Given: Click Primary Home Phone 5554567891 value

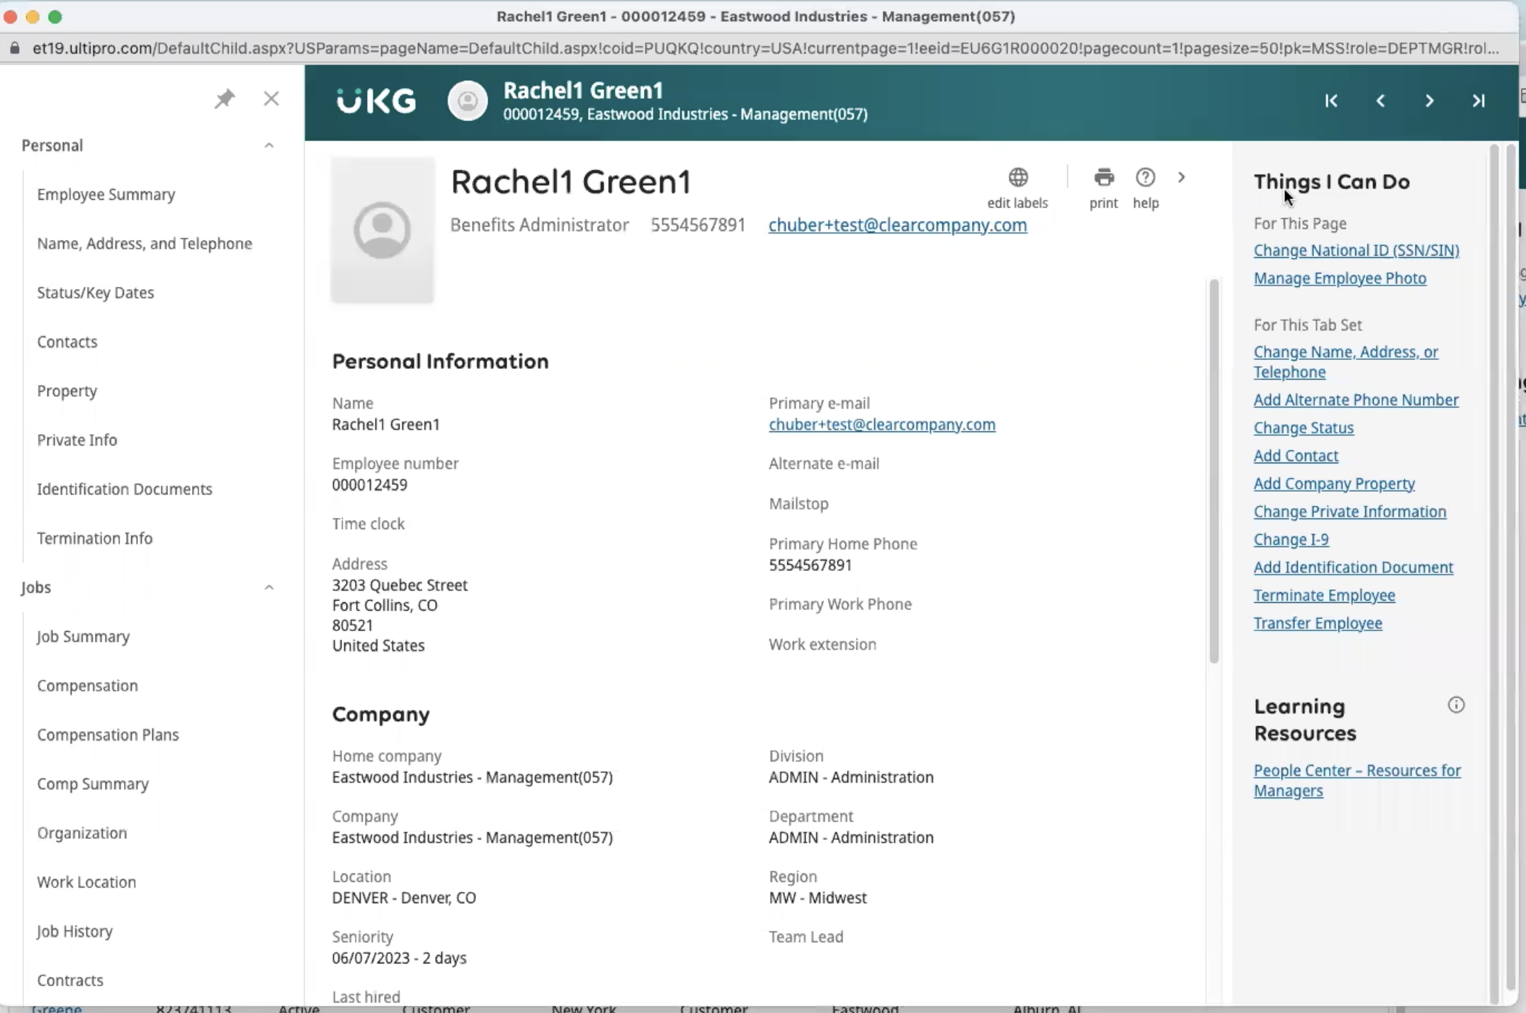Looking at the screenshot, I should [x=810, y=565].
